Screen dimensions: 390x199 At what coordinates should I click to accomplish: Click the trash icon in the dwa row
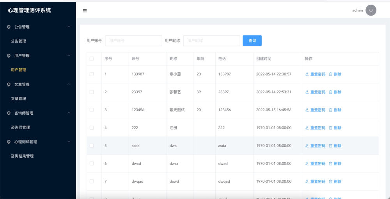pos(331,146)
